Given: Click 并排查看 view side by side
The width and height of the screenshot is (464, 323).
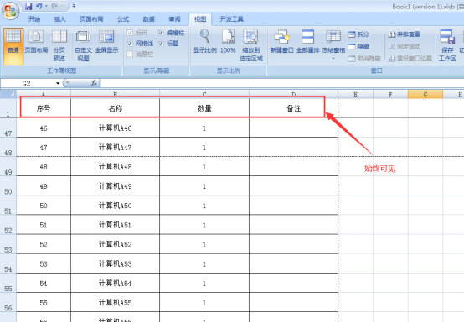Looking at the screenshot, I should coord(404,34).
